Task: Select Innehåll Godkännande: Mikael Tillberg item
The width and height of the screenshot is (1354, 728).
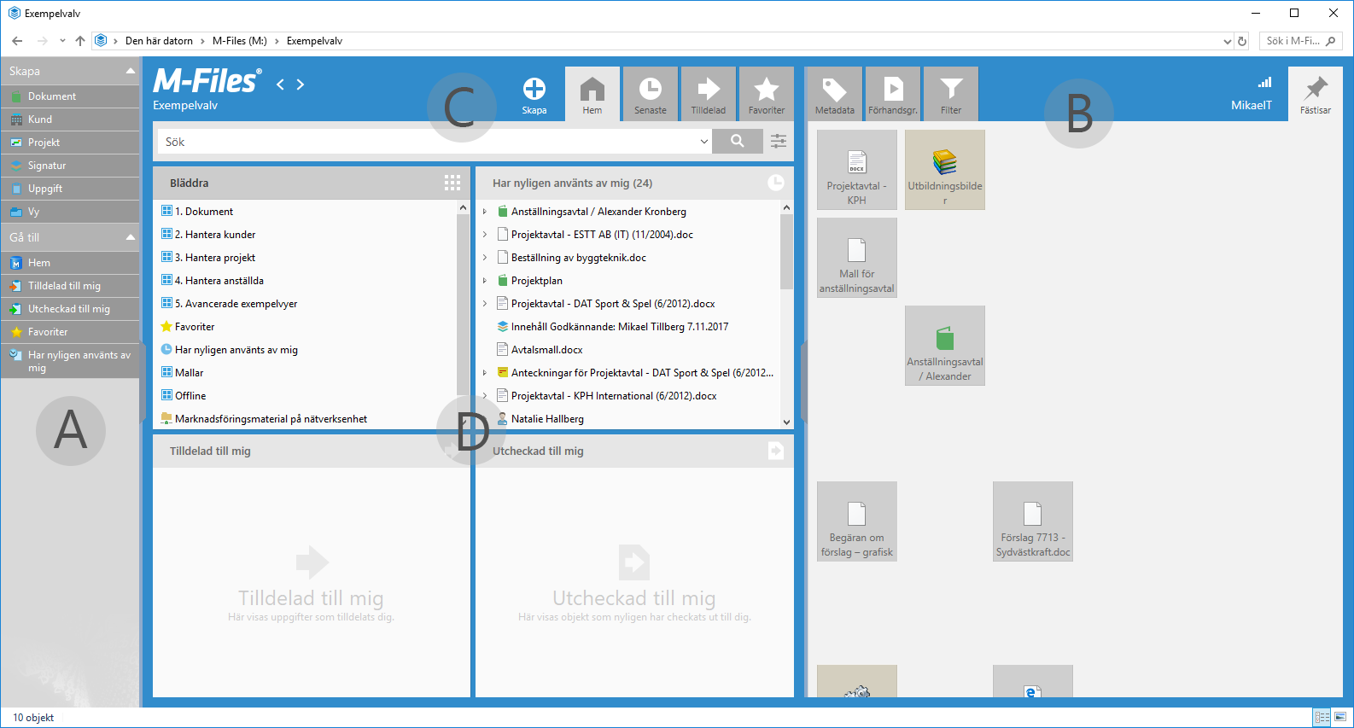Action: (x=619, y=327)
